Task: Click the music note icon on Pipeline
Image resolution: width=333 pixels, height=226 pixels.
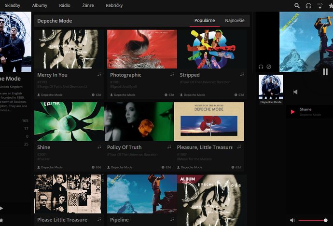Action: pos(172,219)
